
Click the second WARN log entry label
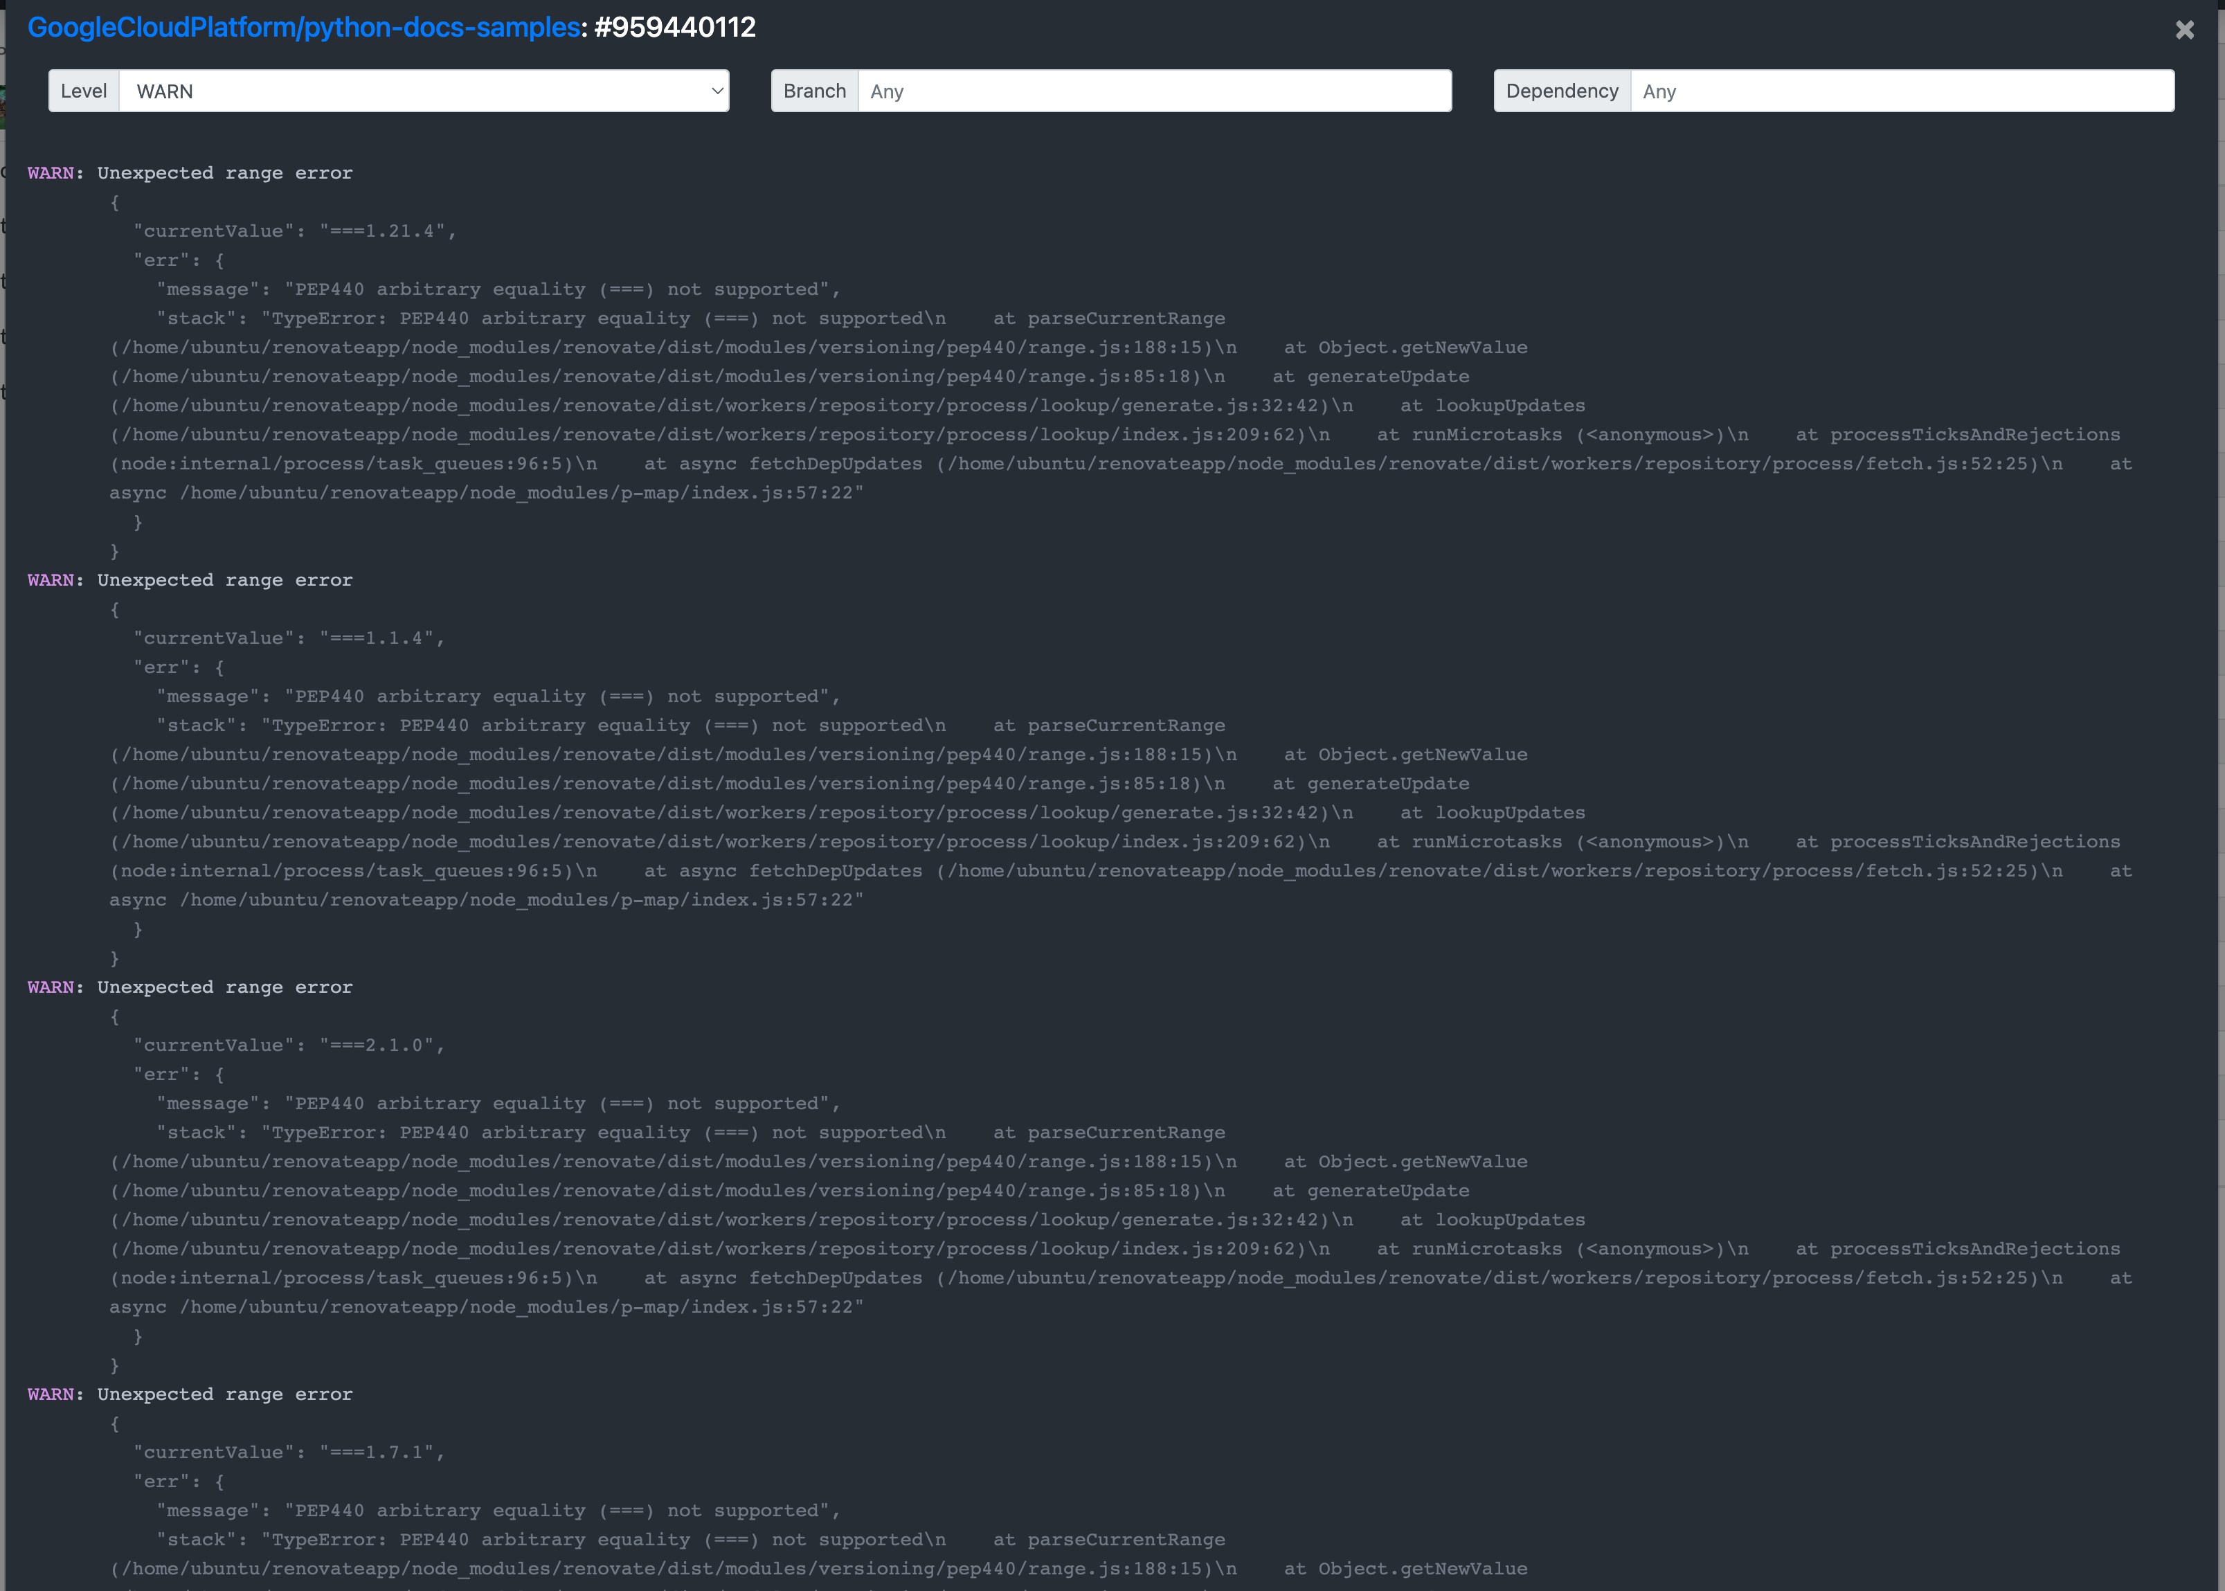[51, 580]
